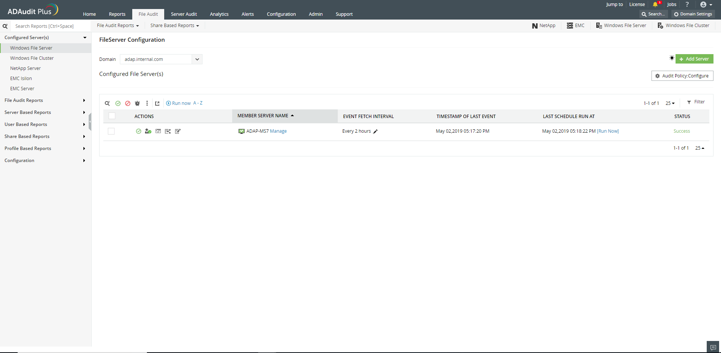Click the edit pencil beside Every 2 hours

pos(376,131)
